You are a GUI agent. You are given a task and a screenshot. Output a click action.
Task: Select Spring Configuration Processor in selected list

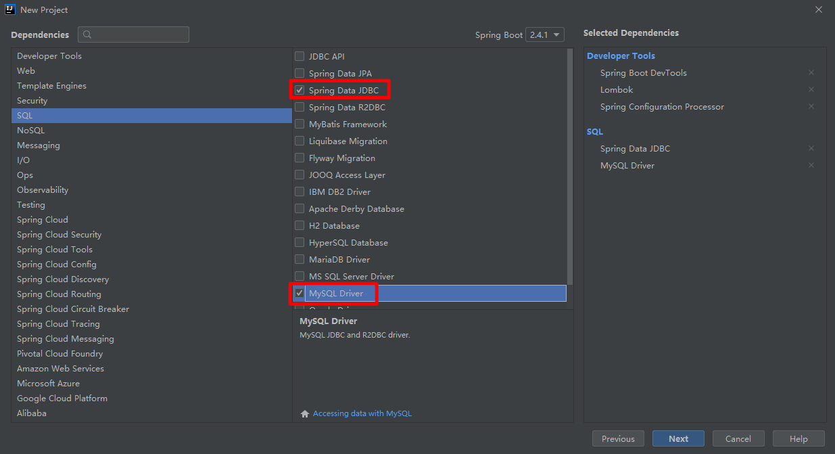pyautogui.click(x=662, y=106)
